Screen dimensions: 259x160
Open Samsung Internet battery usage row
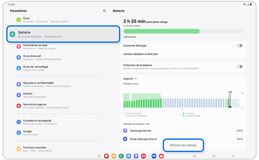pos(183,131)
